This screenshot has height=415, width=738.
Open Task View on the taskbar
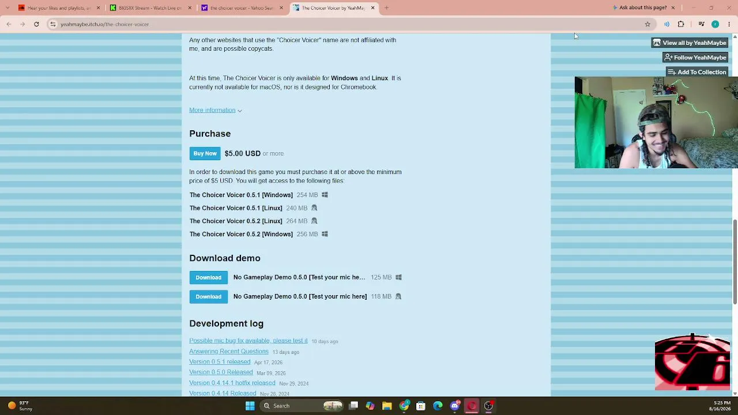[353, 406]
